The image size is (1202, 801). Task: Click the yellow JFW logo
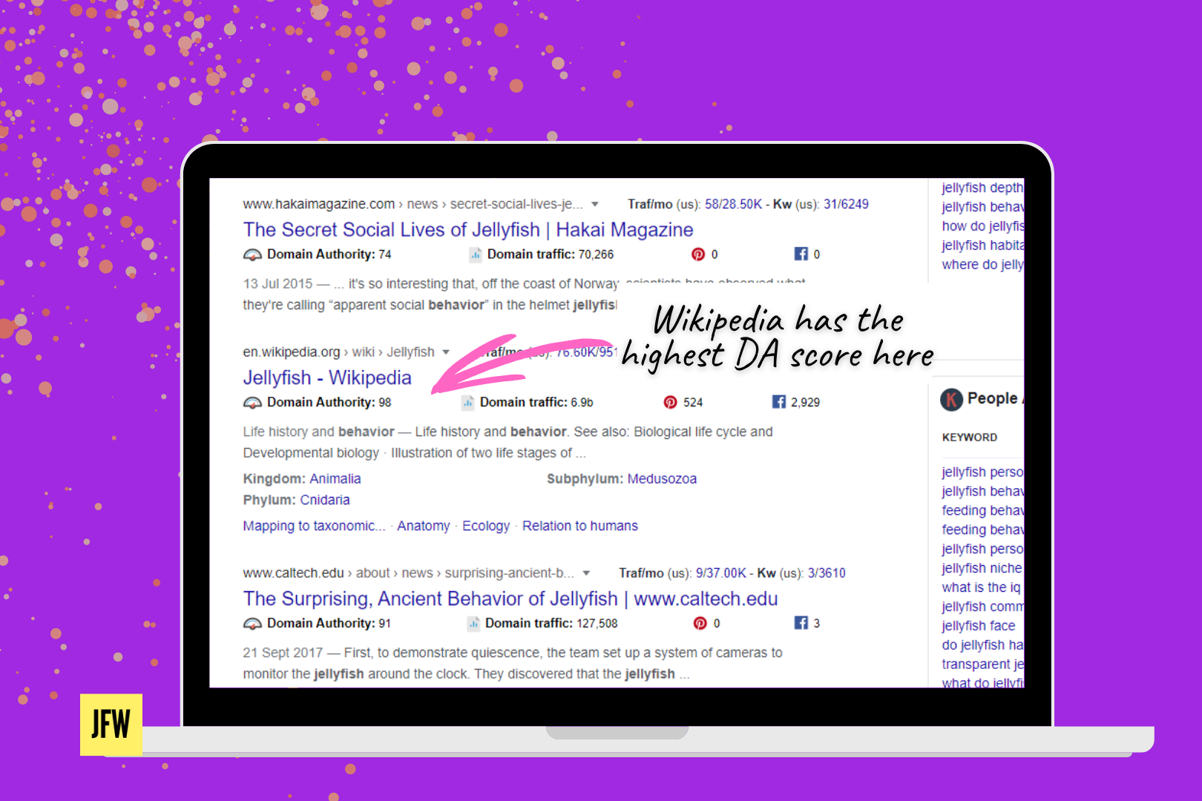click(111, 725)
